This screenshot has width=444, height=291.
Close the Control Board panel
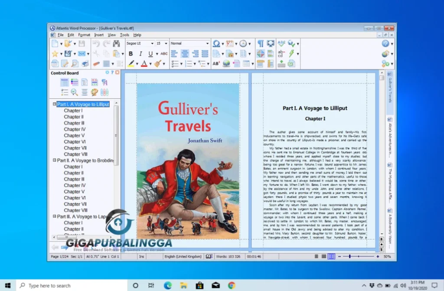pyautogui.click(x=117, y=72)
